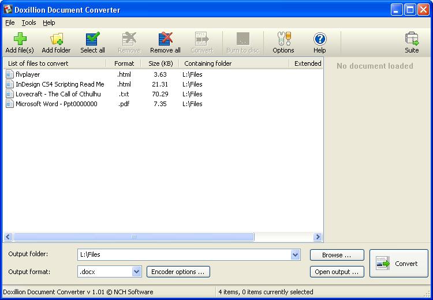
Task: Click the status bar items selected text
Action: point(266,292)
